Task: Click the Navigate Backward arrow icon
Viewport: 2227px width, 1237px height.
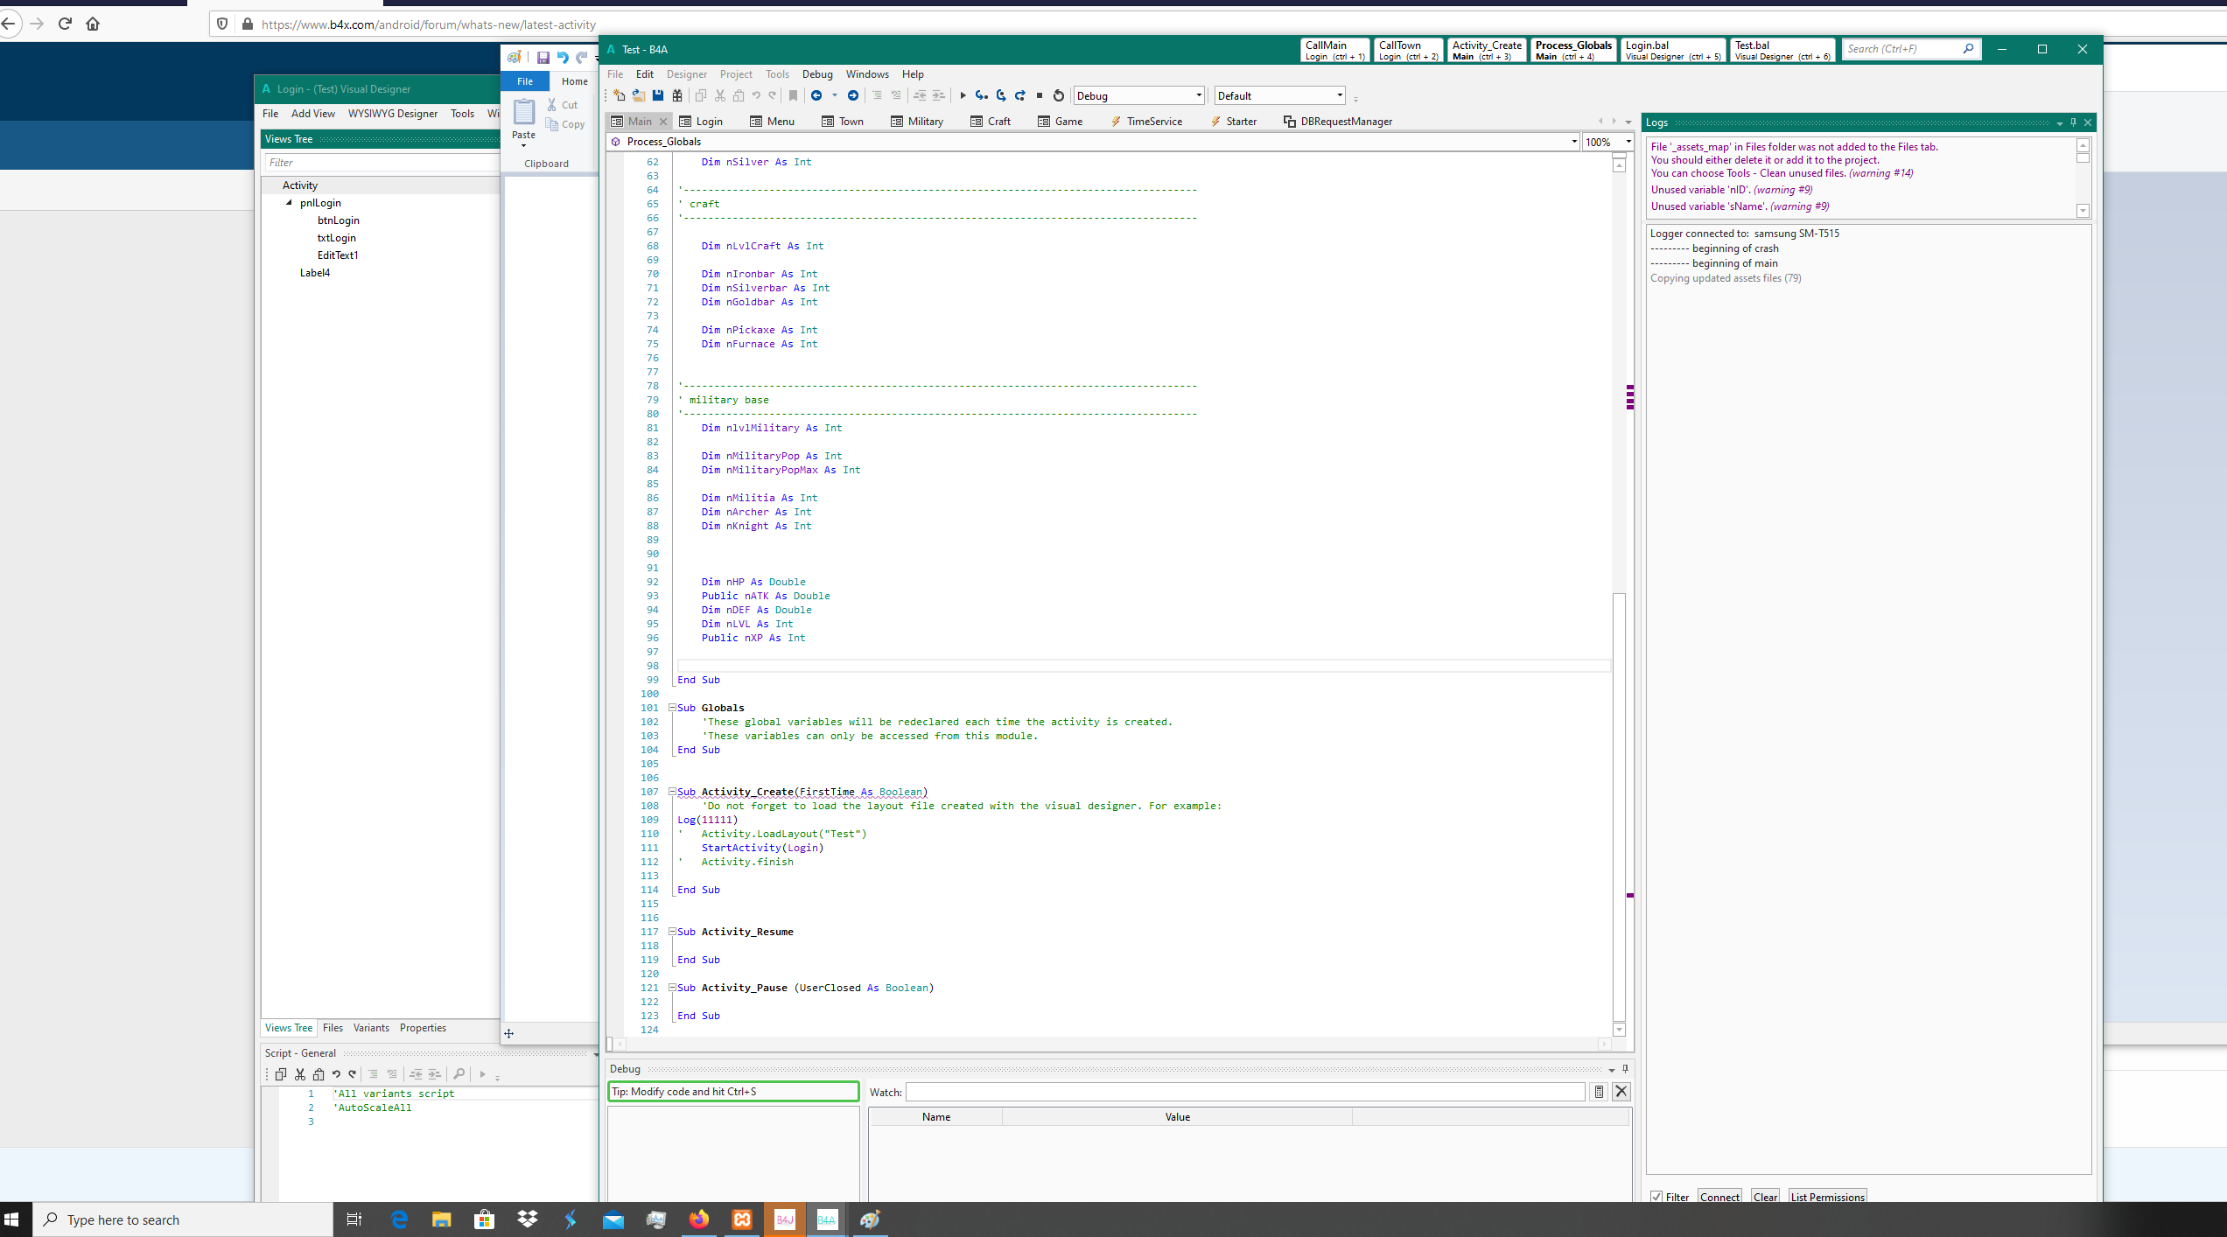Action: point(816,96)
